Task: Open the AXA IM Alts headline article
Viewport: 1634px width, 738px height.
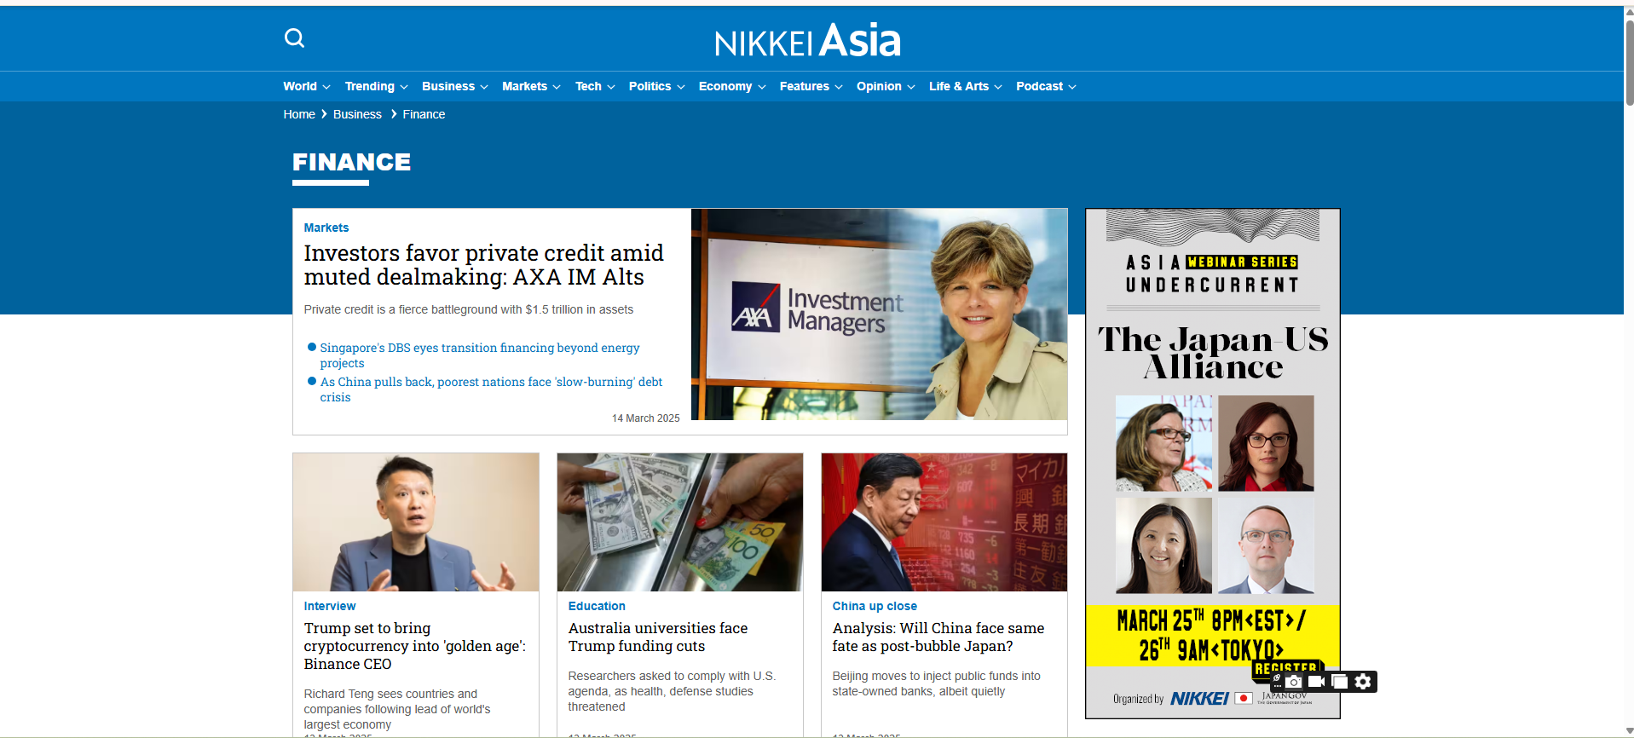Action: (483, 265)
